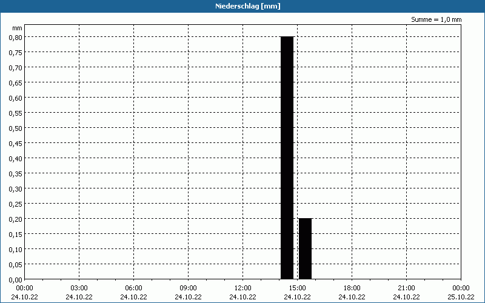Click y-axis value 0,45

click(x=16, y=144)
